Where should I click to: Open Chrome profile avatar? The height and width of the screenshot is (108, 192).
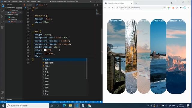coord(185,7)
